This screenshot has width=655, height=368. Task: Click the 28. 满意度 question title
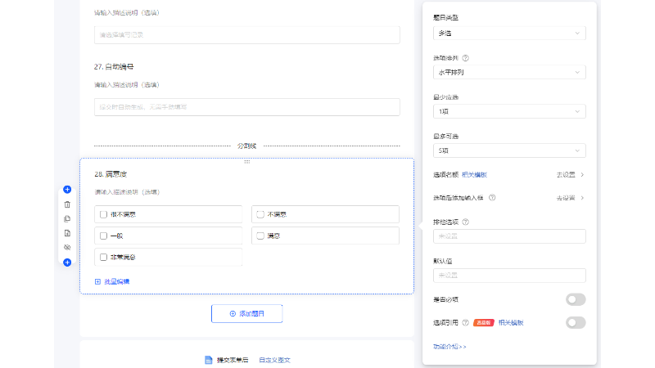tap(111, 174)
